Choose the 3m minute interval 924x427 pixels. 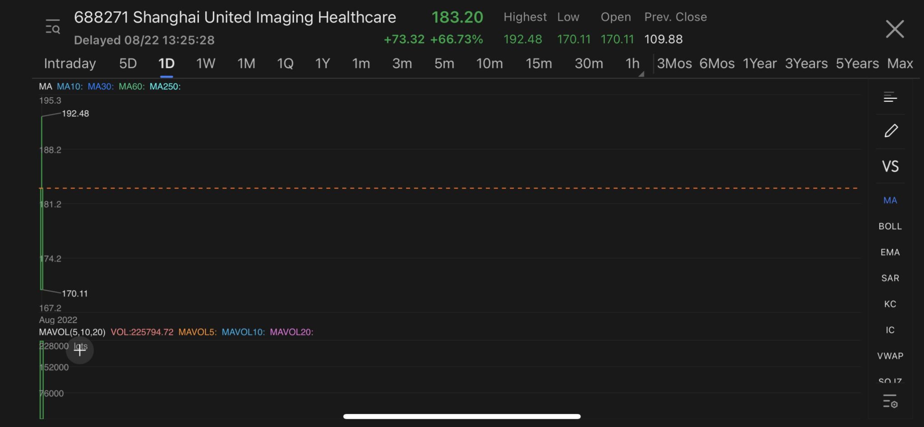point(402,64)
